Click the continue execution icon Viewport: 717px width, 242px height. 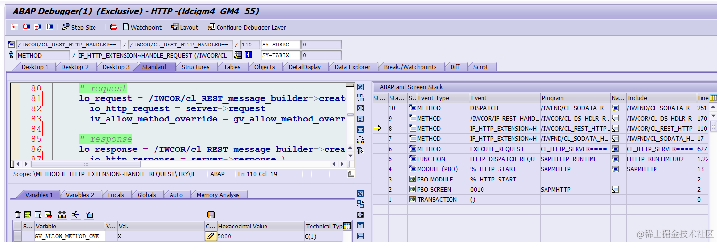pos(49,27)
